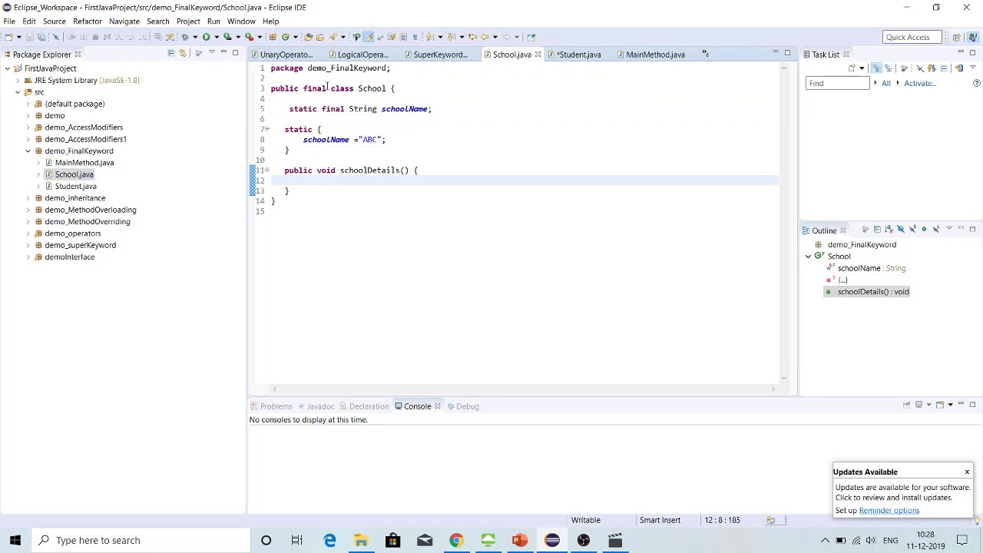Switch to the MainMethod.java editor tab

655,55
